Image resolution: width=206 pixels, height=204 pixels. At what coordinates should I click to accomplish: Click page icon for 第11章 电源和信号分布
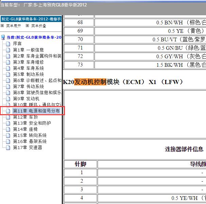click(8, 111)
